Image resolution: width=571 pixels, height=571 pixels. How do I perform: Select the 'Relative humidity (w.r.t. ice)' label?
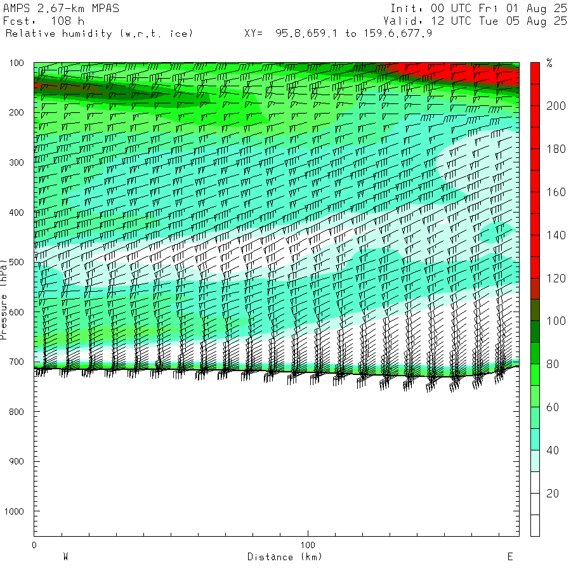(x=99, y=34)
